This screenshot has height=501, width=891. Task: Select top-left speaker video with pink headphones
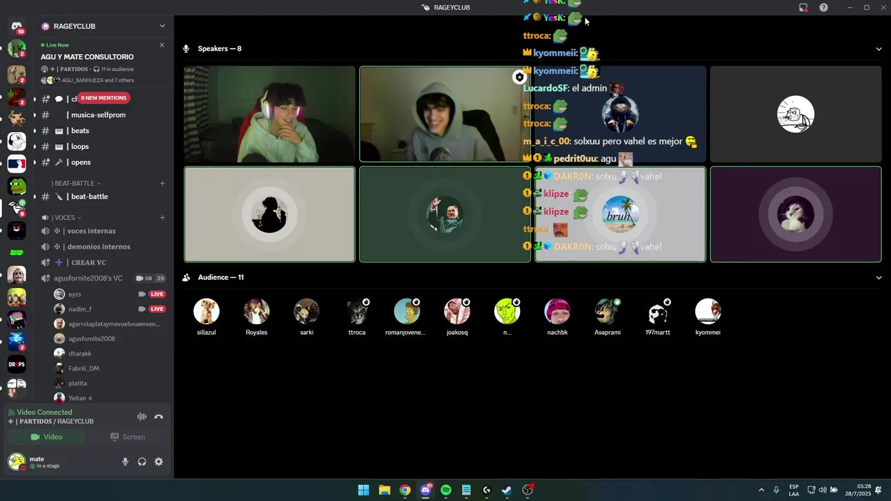[269, 114]
